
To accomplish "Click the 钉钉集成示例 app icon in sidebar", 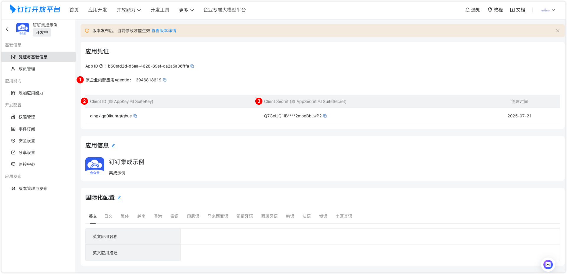I will click(22, 29).
